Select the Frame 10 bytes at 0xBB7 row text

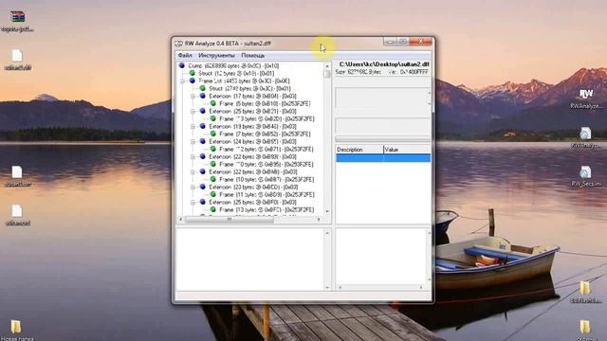tap(267, 179)
